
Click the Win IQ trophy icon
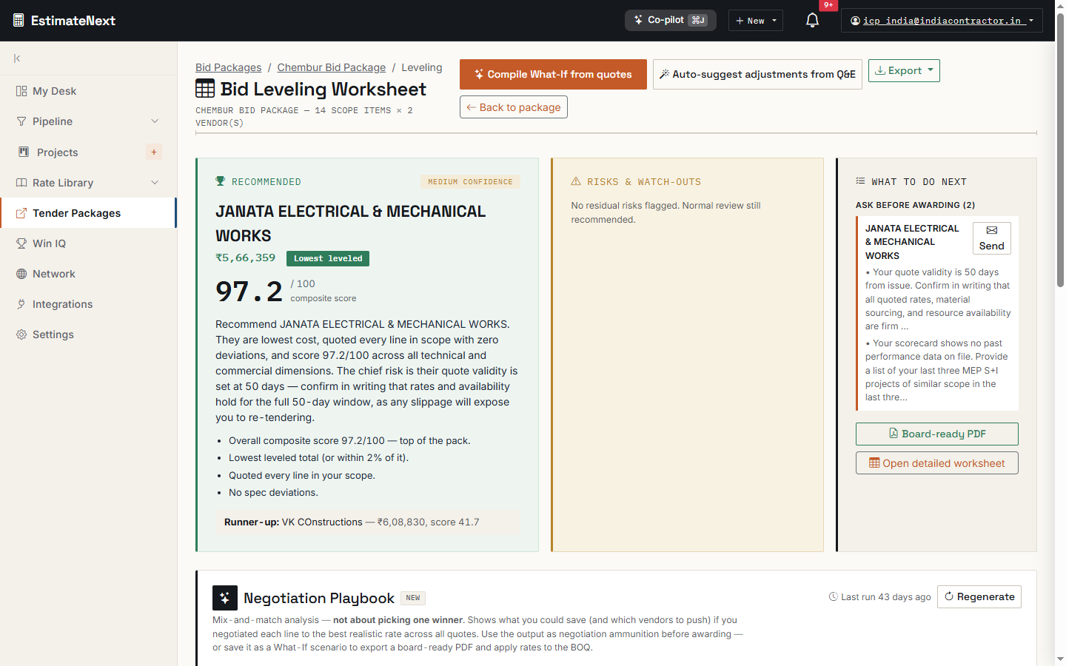coord(21,243)
